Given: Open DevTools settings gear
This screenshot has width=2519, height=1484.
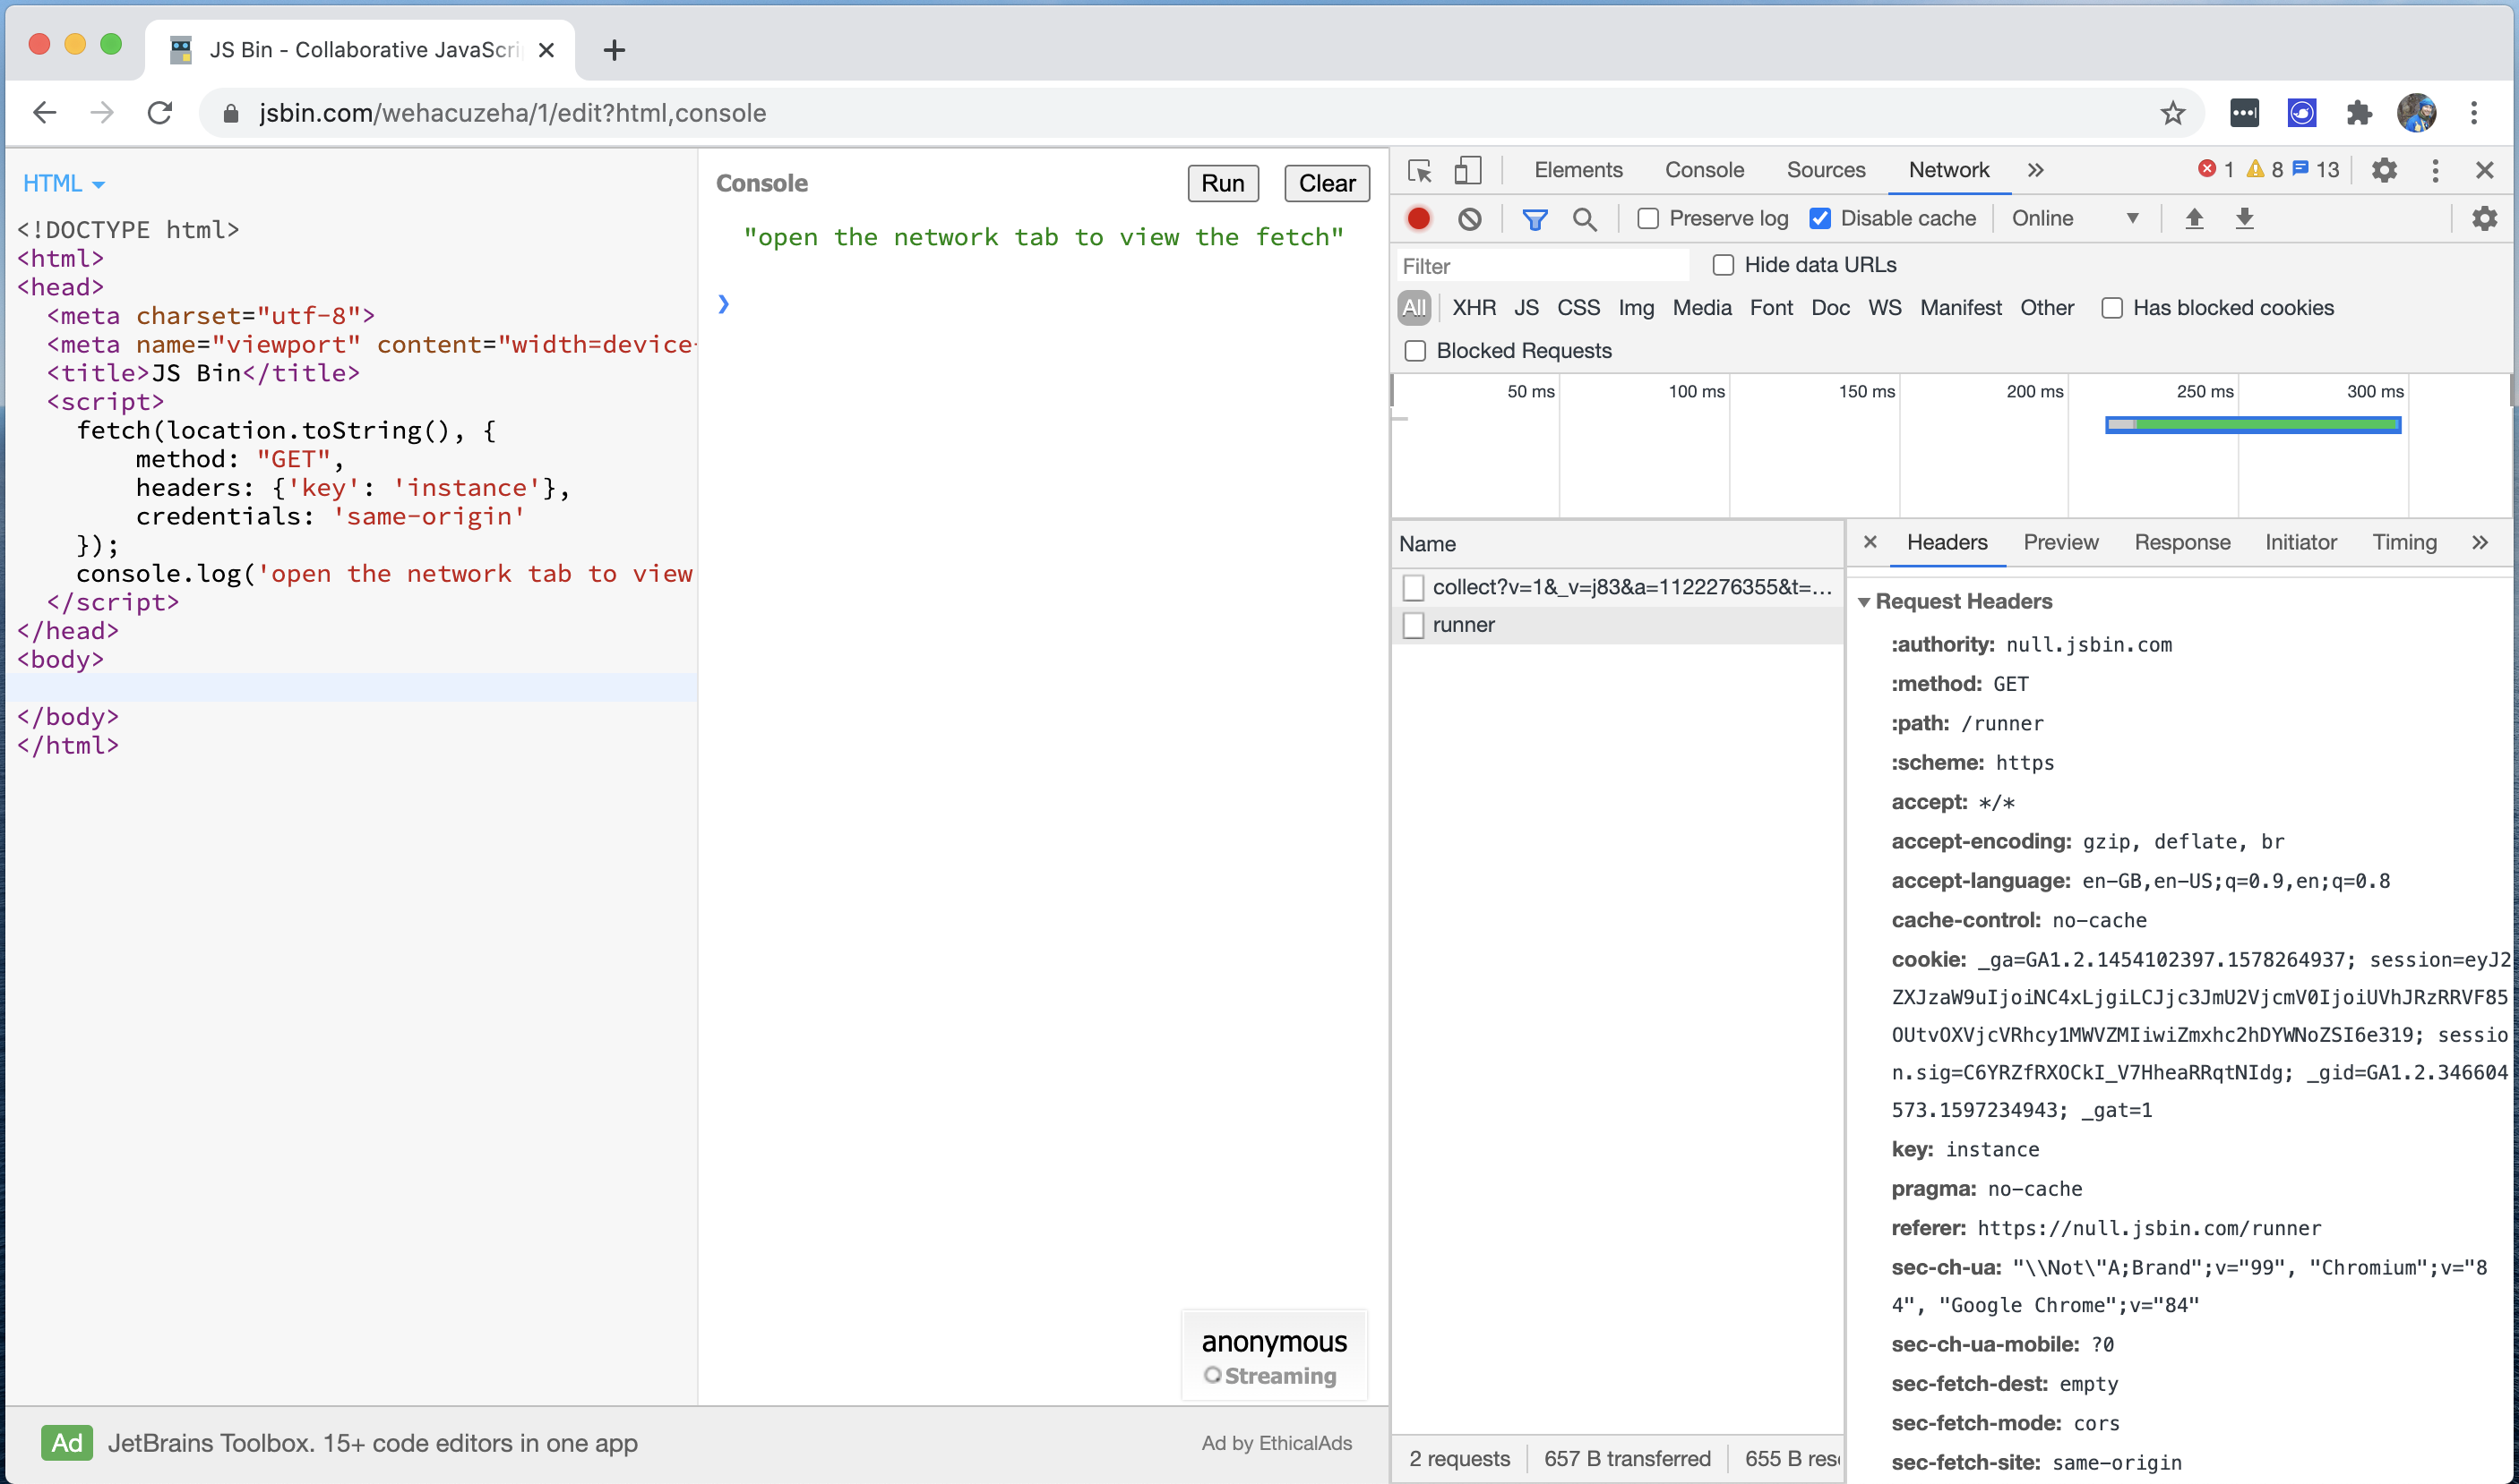Looking at the screenshot, I should pyautogui.click(x=2384, y=170).
